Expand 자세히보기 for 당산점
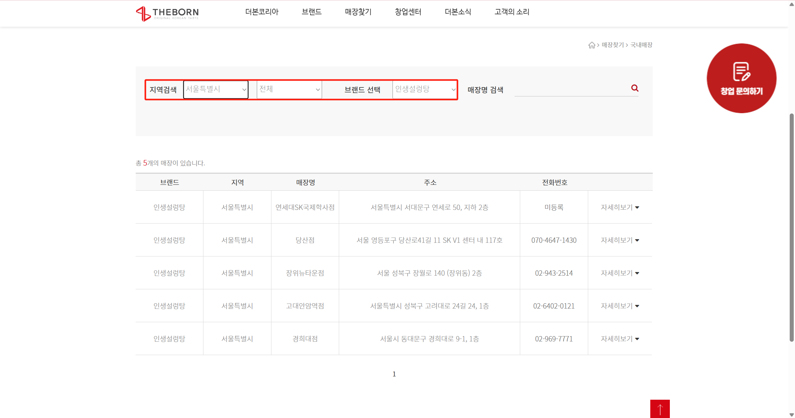 tap(620, 240)
